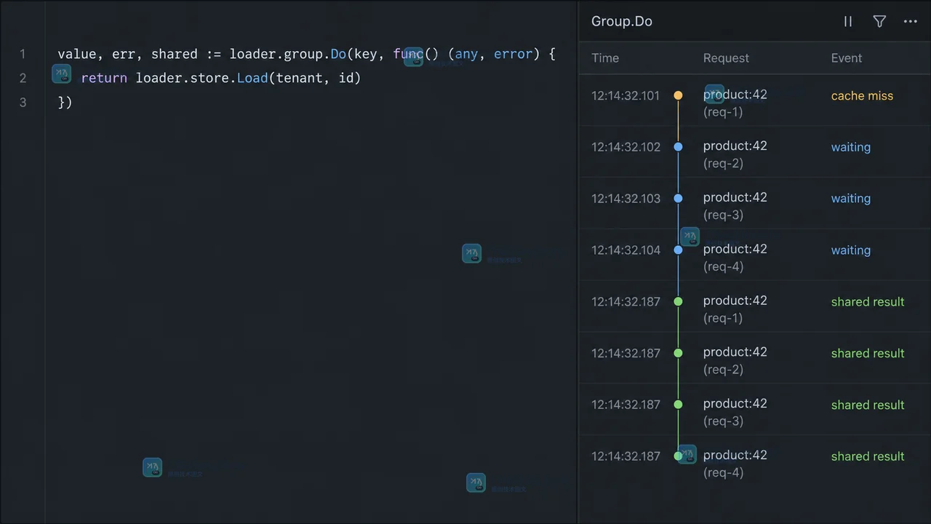Pause the Group.Do event stream
931x524 pixels.
[848, 22]
